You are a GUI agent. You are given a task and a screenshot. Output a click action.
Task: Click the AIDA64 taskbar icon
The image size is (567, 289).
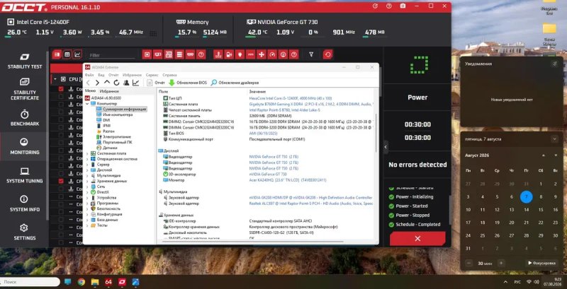click(x=108, y=282)
